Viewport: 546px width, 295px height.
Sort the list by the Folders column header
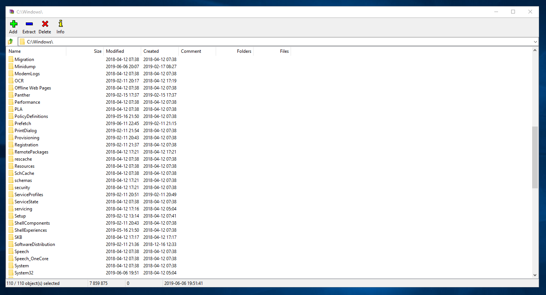pos(235,51)
